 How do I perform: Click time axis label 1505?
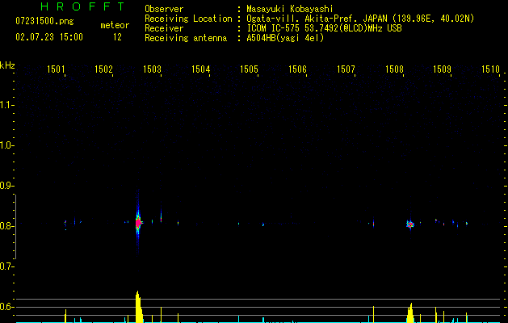249,69
